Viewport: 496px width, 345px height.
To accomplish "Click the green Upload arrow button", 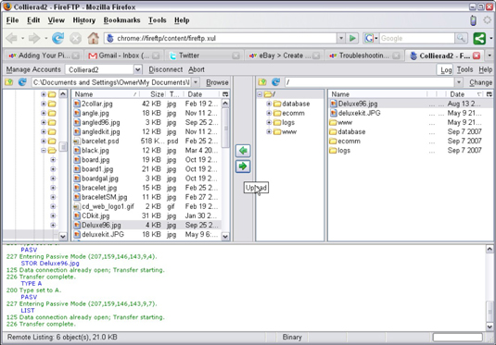I will coord(243,166).
